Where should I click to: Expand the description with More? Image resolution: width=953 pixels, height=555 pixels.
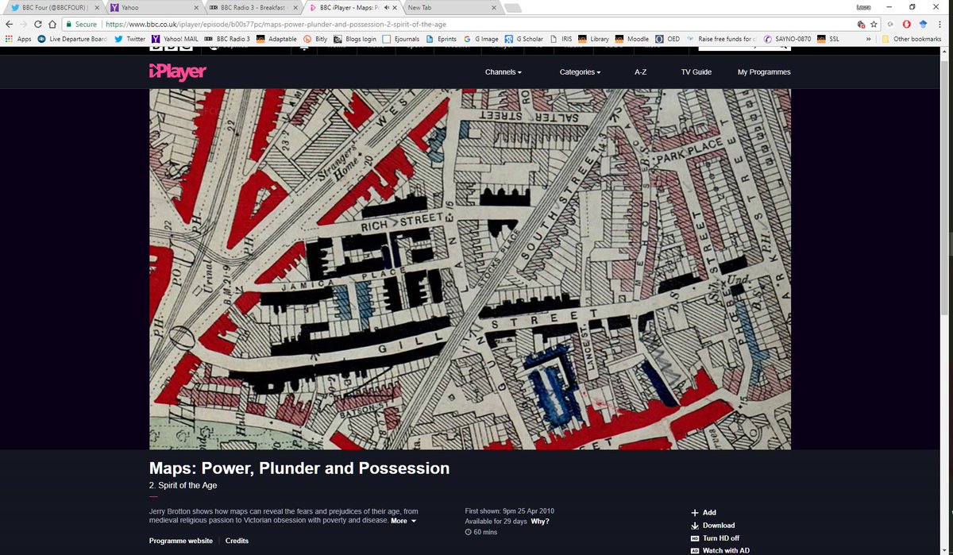pyautogui.click(x=403, y=521)
